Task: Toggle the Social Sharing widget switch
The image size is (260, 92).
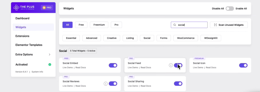Action: coord(178,84)
